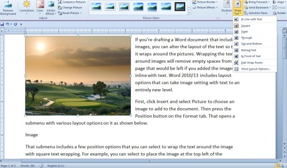
Task: Choose Top and Bottom wrapping
Action: [255, 44]
